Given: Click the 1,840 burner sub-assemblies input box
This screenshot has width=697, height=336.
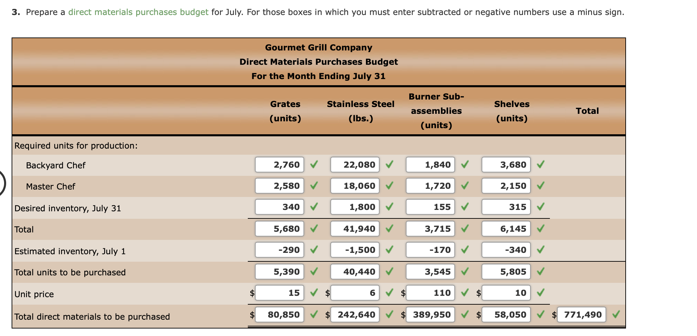Looking at the screenshot, I should 430,165.
